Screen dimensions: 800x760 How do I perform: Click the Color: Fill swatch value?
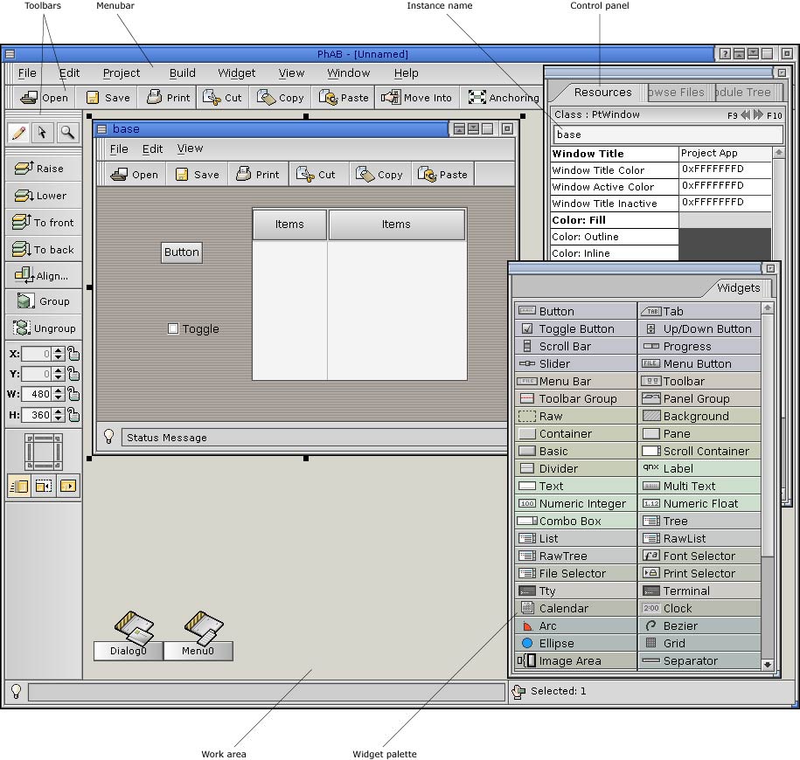[725, 220]
